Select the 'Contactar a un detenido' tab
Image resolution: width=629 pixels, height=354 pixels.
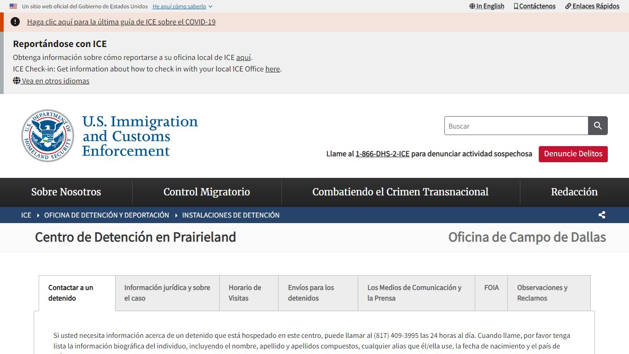tap(77, 293)
